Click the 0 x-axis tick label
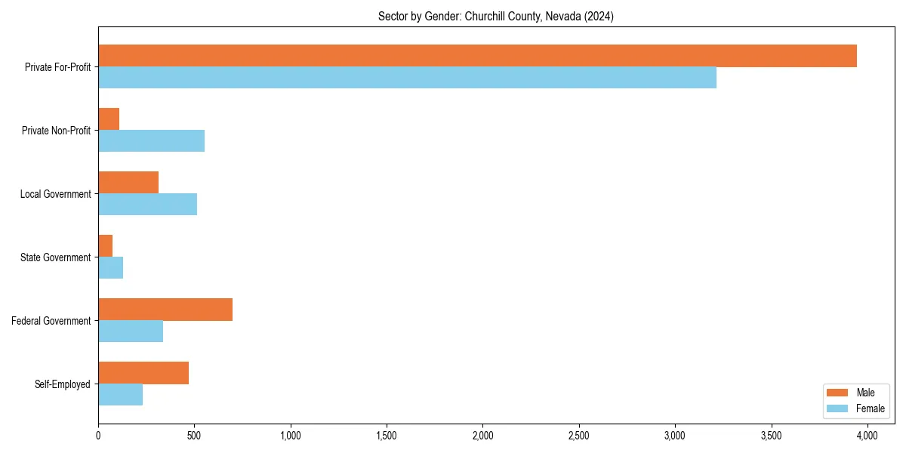This screenshot has width=906, height=453. [x=98, y=434]
